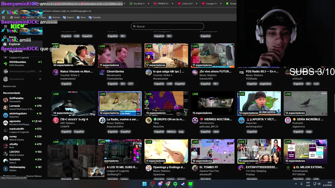This screenshot has width=335, height=188.
Task: Switch to ¿Cómo SUP browser tab
Action: pyautogui.click(x=188, y=4)
